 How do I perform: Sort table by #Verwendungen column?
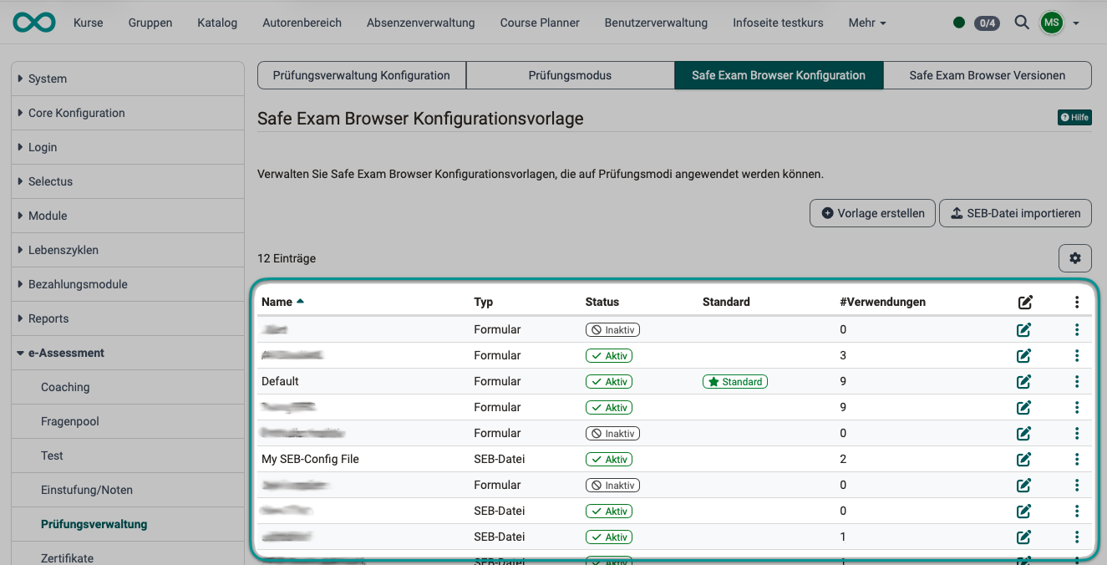883,302
